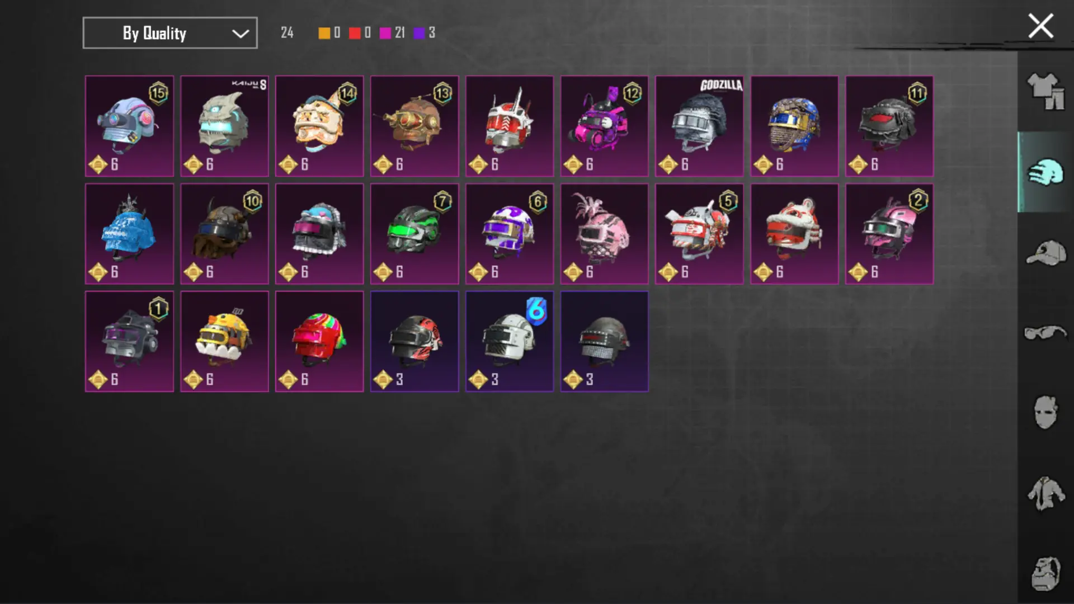Open the outfit sets category icon
Screen dimensions: 1074x604
click(x=1045, y=92)
